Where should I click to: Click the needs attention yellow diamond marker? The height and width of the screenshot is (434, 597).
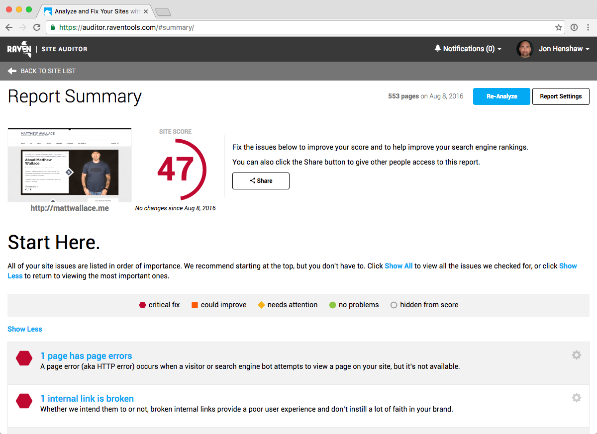tap(261, 305)
